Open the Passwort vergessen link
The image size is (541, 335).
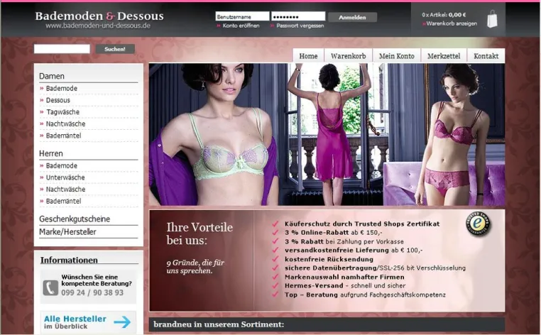pyautogui.click(x=300, y=26)
